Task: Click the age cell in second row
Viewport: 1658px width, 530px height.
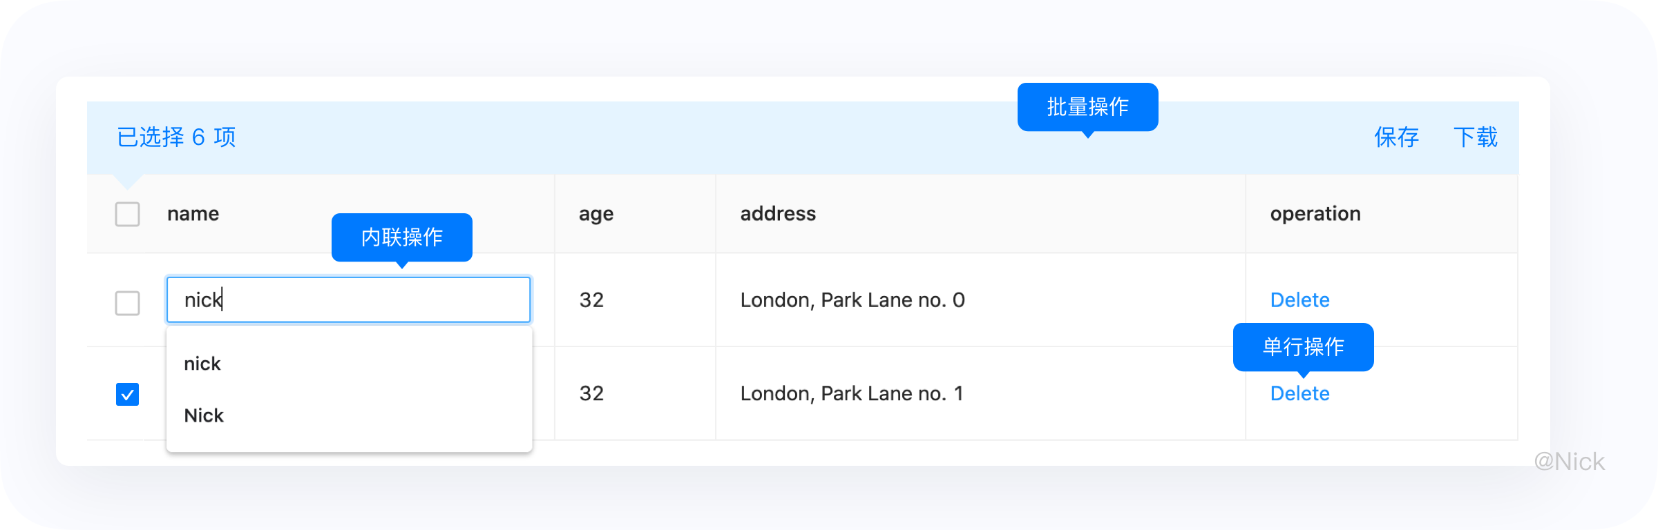Action: click(591, 393)
